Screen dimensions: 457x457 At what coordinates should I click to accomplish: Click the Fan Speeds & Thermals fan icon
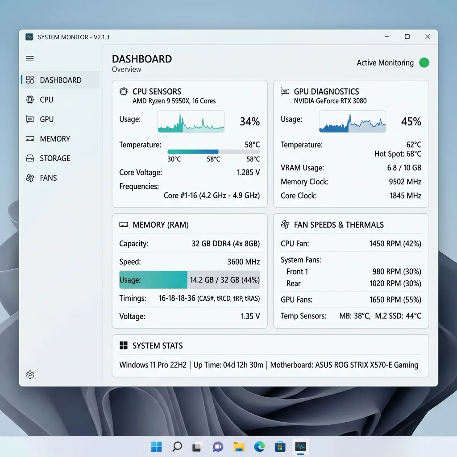click(285, 224)
